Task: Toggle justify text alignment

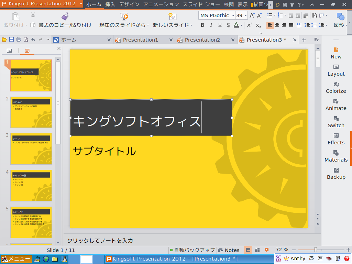Action: (x=291, y=25)
